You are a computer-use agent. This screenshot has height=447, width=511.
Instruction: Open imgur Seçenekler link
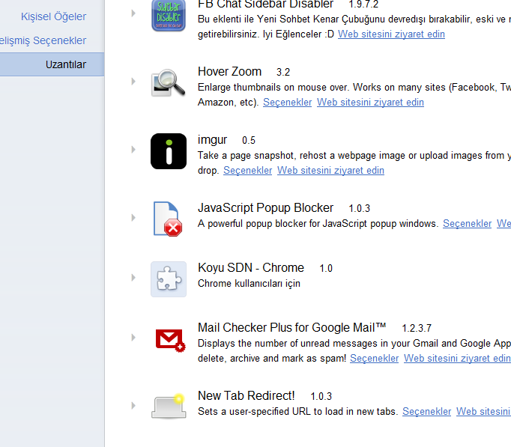coord(247,170)
